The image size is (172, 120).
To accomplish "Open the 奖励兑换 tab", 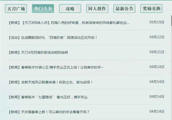I will point(151,9).
